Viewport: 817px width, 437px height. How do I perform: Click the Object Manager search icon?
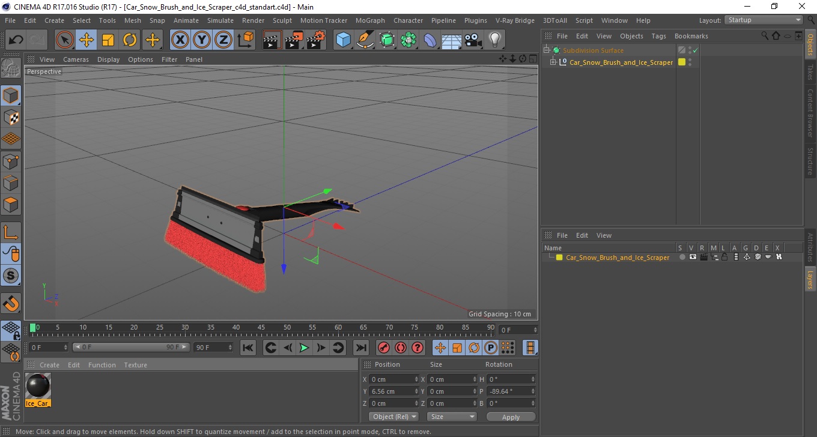[x=765, y=36]
